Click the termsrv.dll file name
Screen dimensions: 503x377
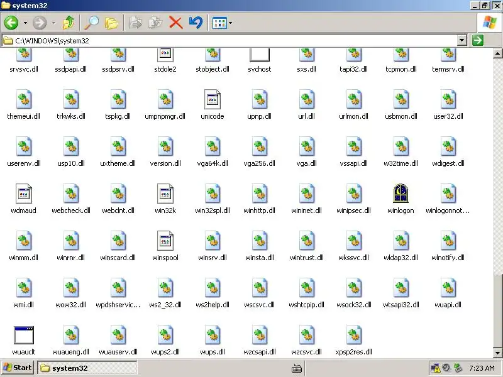tap(448, 69)
